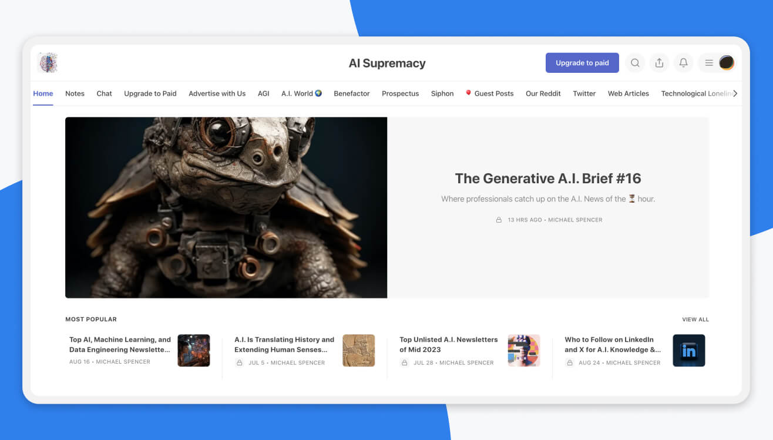Image resolution: width=773 pixels, height=440 pixels.
Task: Go to the Our Reddit tab
Action: pyautogui.click(x=543, y=93)
